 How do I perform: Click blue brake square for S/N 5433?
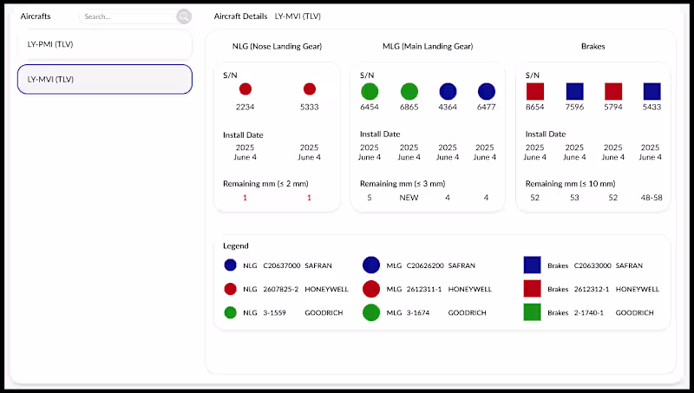[x=651, y=91]
